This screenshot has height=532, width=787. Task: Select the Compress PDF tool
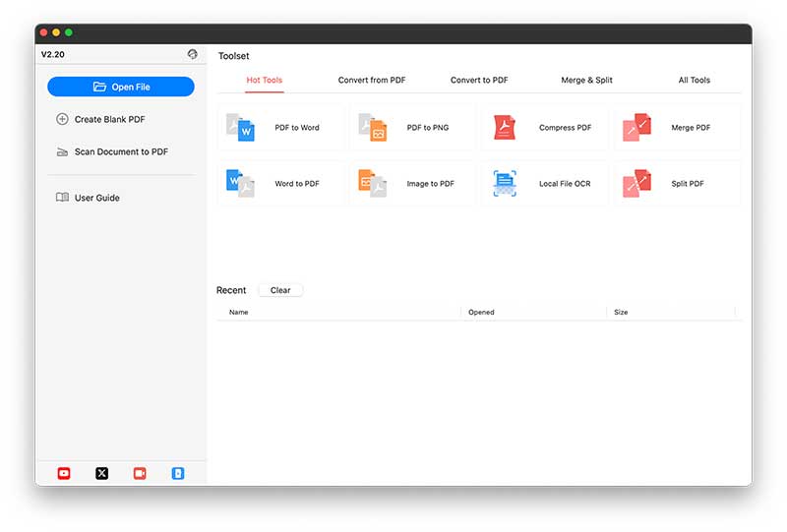click(544, 128)
